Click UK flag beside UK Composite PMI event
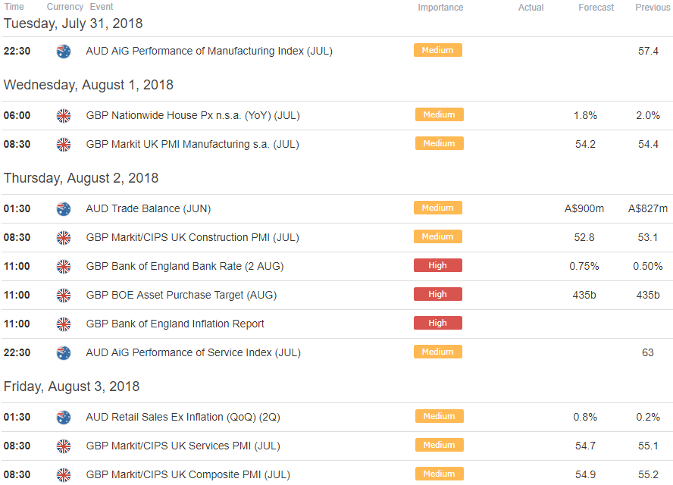This screenshot has height=485, width=673. [64, 474]
